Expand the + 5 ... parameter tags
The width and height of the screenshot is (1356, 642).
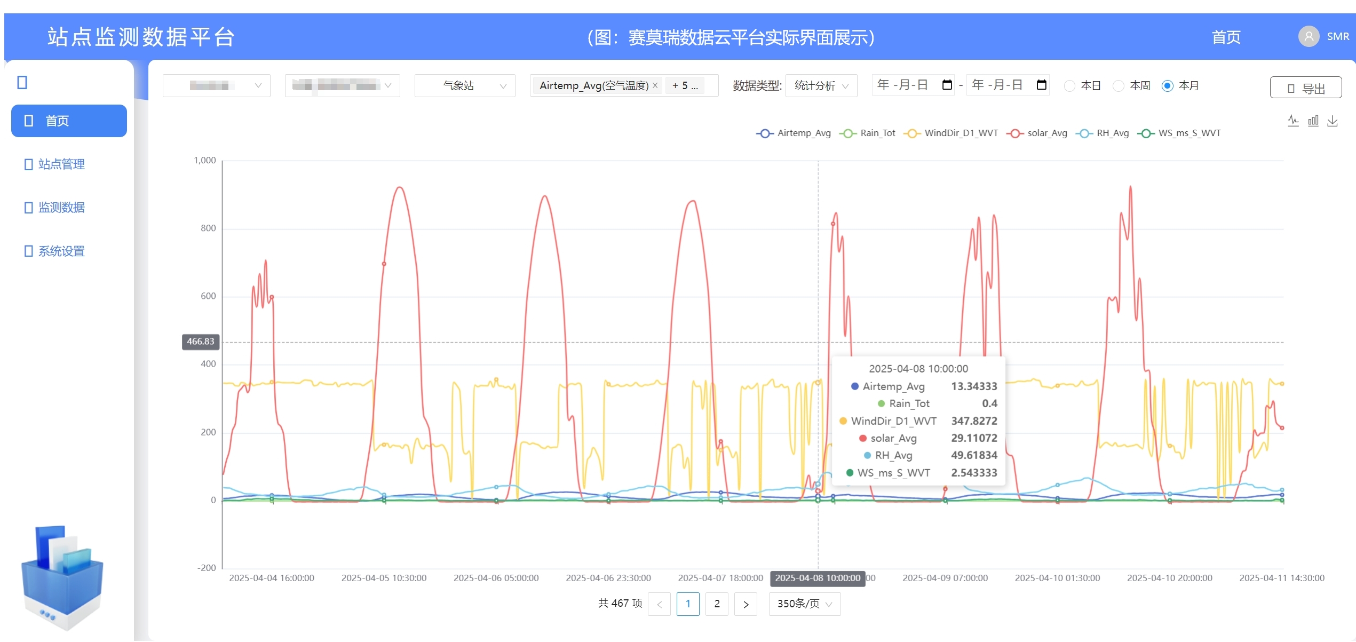pyautogui.click(x=685, y=85)
